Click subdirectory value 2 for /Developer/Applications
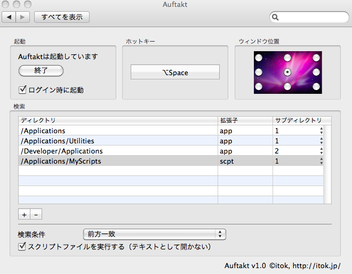 (x=277, y=151)
